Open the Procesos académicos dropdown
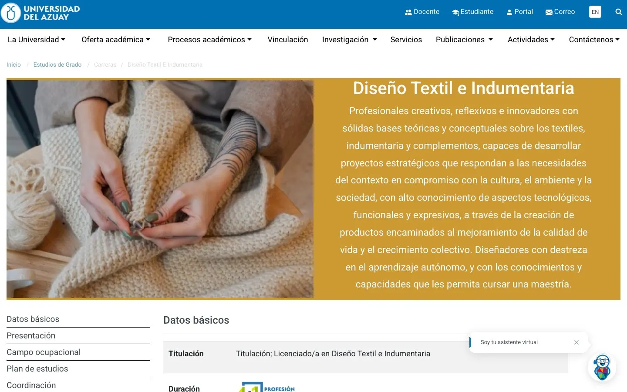The width and height of the screenshot is (627, 392). point(210,40)
